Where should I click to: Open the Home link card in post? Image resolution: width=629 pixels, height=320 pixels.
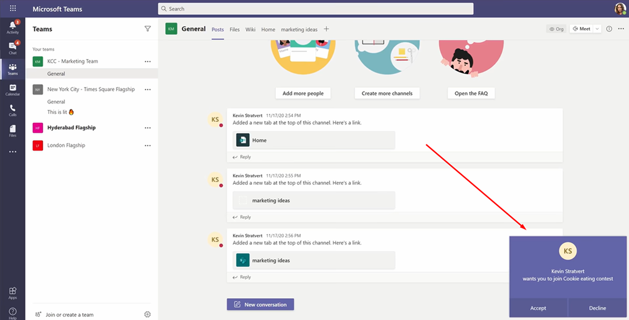click(314, 140)
